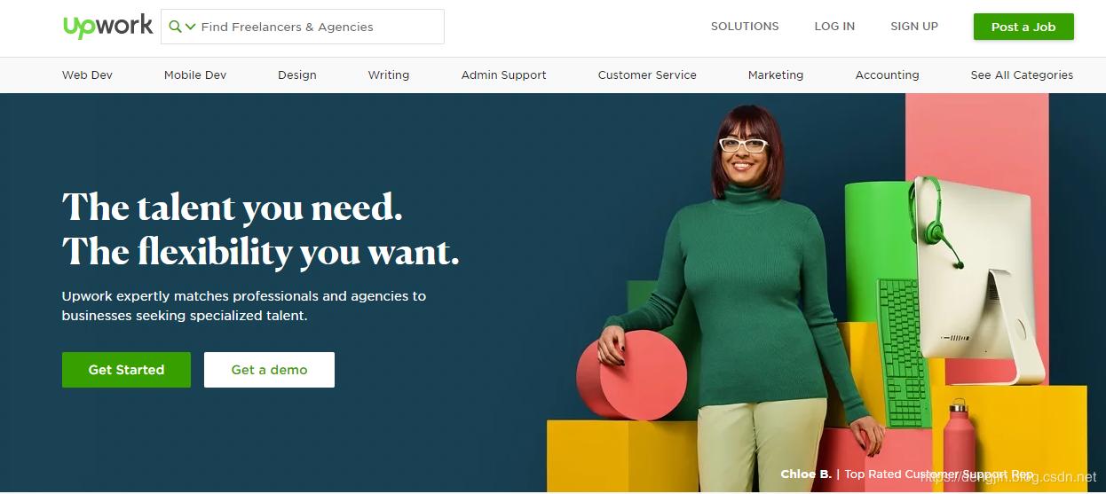Viewport: 1106px width, 494px height.
Task: Open the SOLUTIONS menu
Action: [745, 27]
